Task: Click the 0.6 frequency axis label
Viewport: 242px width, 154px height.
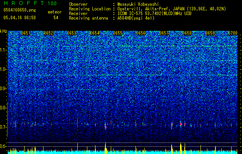Action: pyautogui.click(x=3, y=146)
